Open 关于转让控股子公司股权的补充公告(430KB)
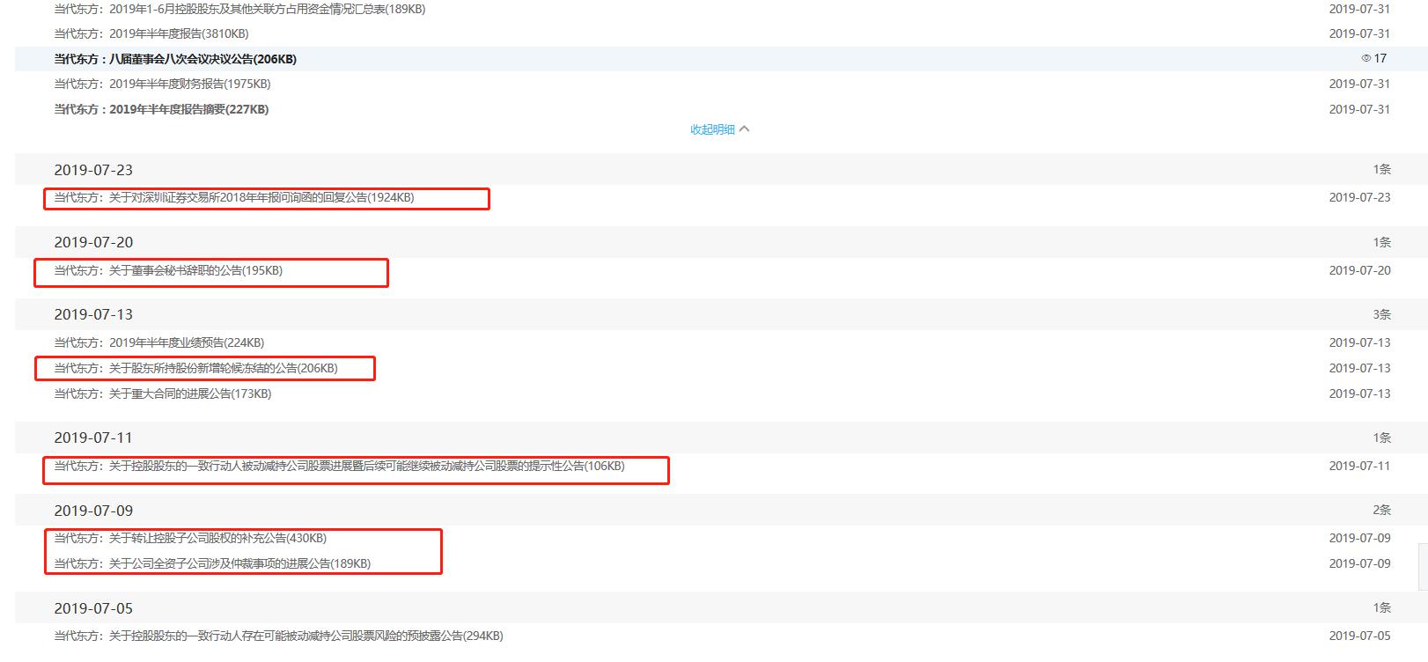This screenshot has width=1428, height=662. (190, 538)
